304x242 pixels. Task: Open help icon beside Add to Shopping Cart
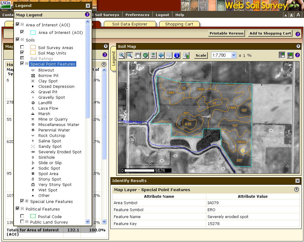pyautogui.click(x=298, y=34)
